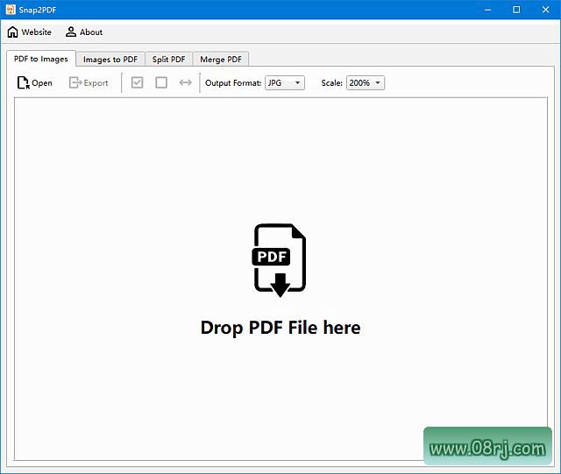Image resolution: width=561 pixels, height=474 pixels.
Task: Open the Split PDF tab
Action: [168, 60]
